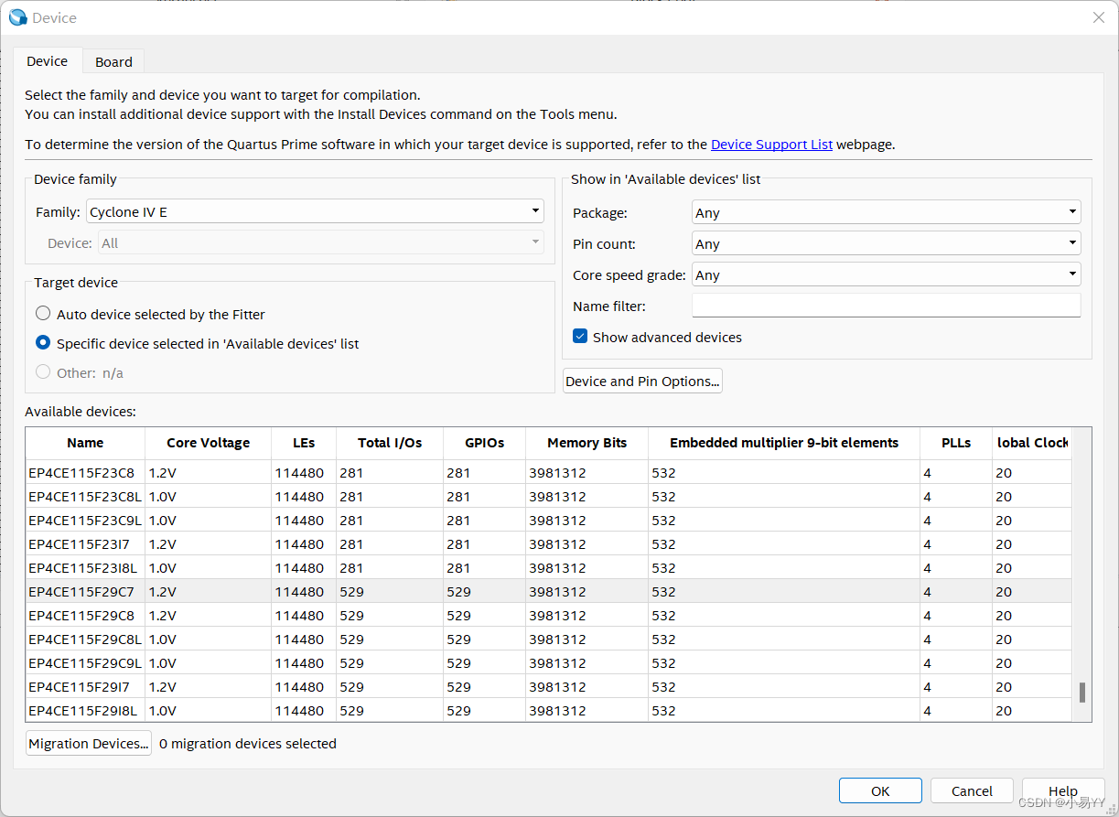Sort by the PLLs column header
Screen dimensions: 1119x817
[x=956, y=442]
